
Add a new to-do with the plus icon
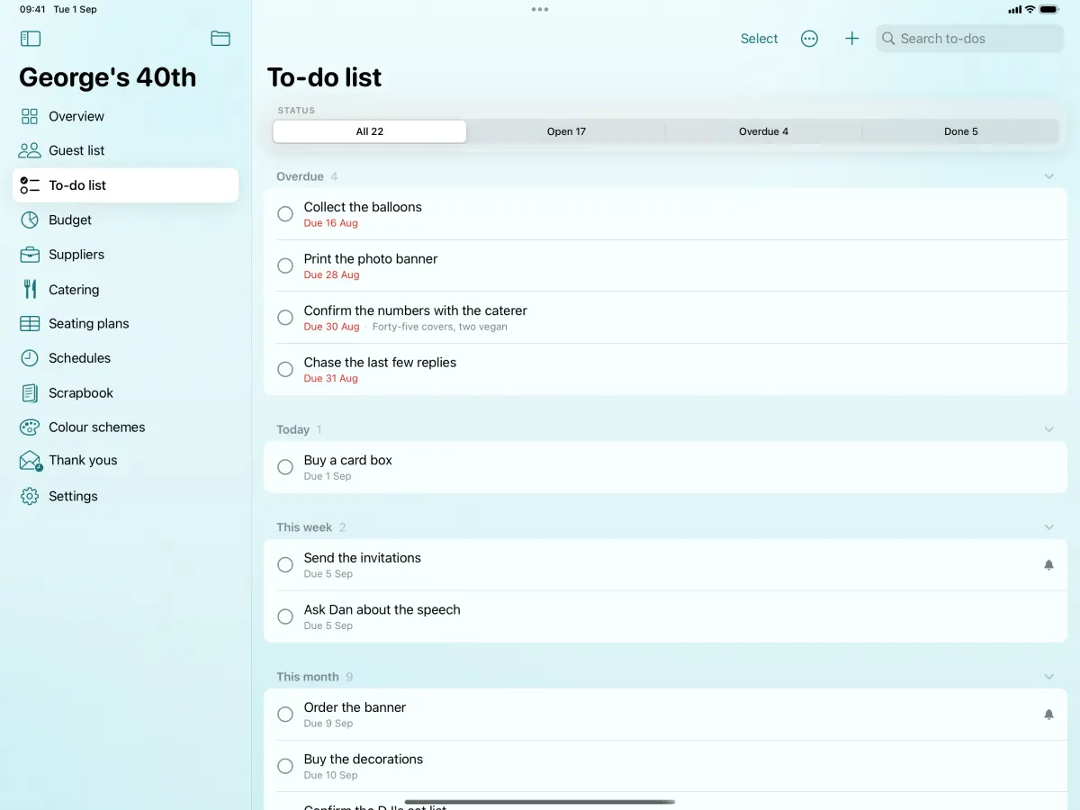(851, 39)
